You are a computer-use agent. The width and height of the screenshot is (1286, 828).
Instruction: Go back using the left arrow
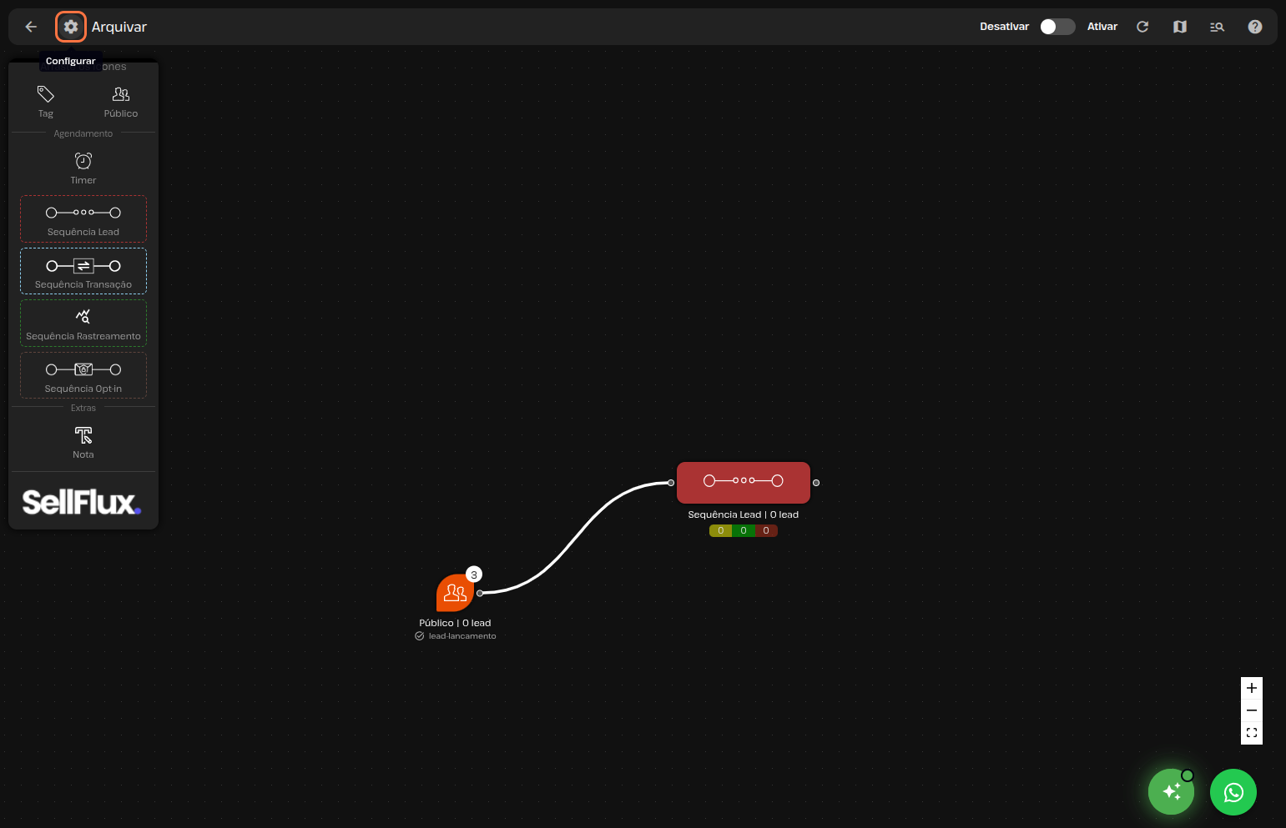31,27
